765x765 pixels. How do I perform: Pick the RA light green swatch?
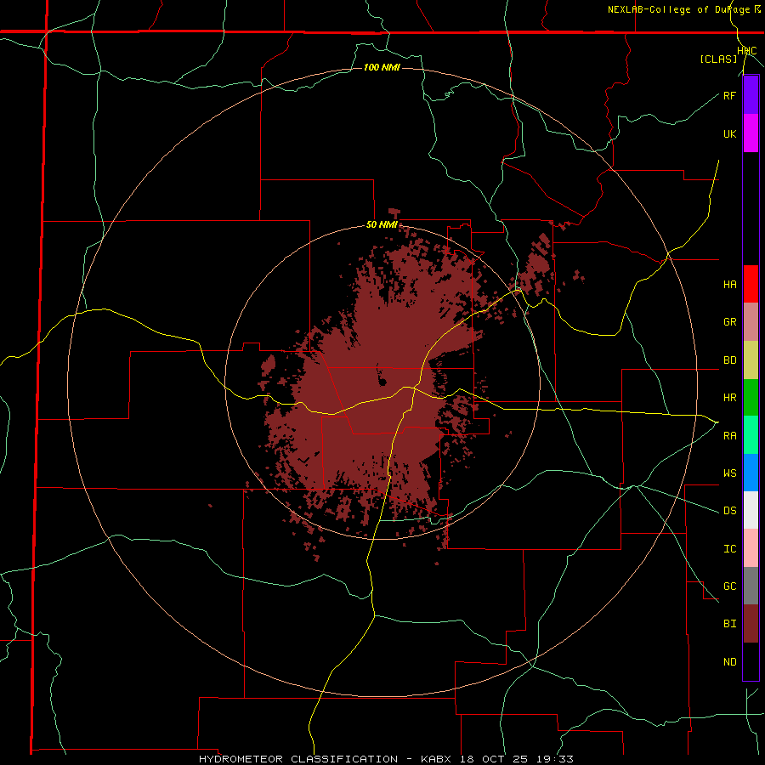point(751,435)
